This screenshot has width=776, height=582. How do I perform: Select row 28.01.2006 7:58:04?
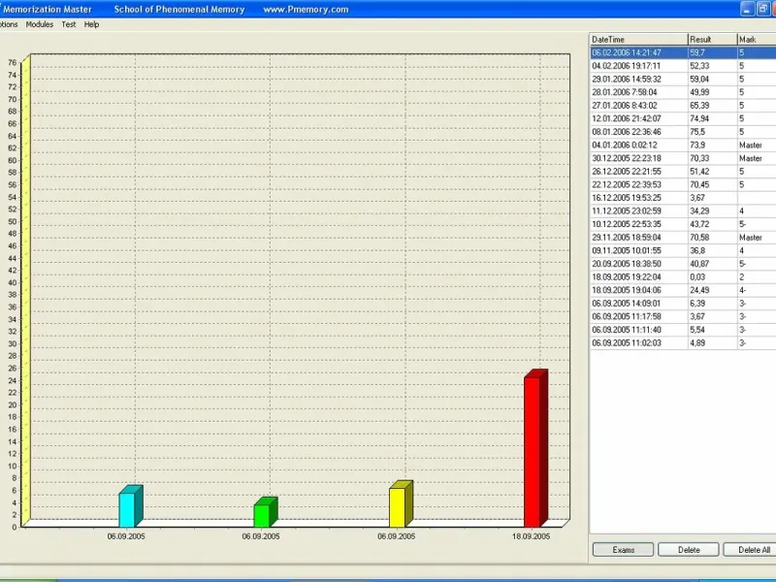click(x=683, y=92)
